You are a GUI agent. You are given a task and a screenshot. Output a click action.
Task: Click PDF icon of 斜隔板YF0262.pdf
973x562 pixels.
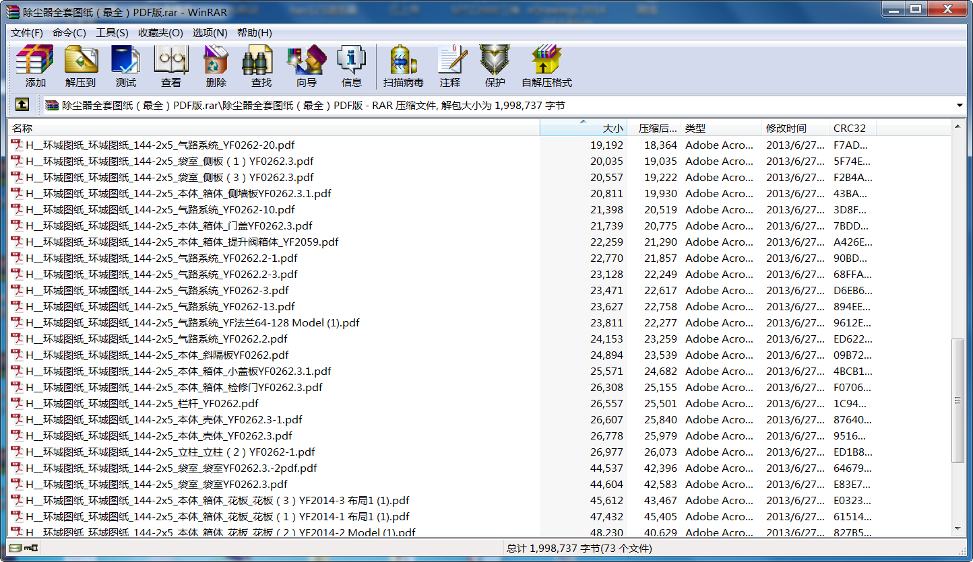tap(17, 355)
